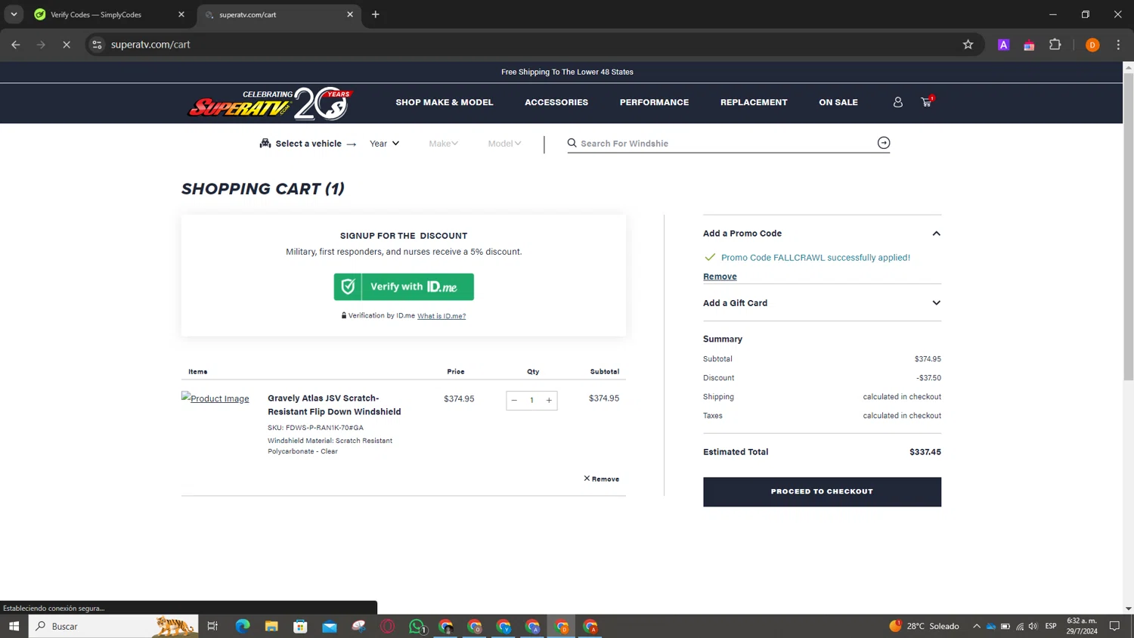Open the tab search dropdown arrow
The image size is (1134, 638).
click(14, 14)
